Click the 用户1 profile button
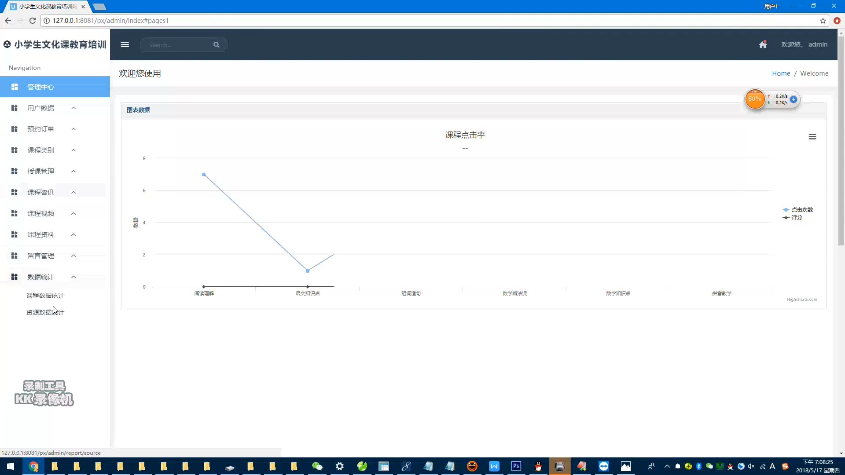The width and height of the screenshot is (845, 475). click(771, 6)
